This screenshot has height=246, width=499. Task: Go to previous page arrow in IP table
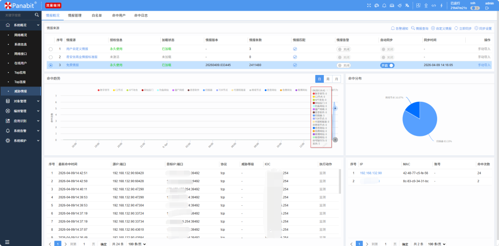coord(351,244)
